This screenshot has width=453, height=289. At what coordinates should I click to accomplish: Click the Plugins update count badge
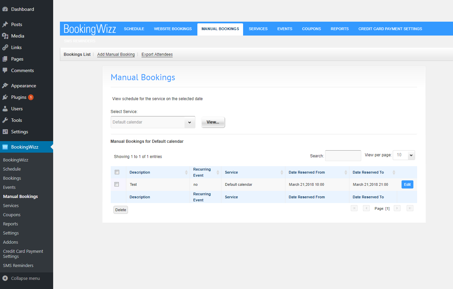pos(31,97)
